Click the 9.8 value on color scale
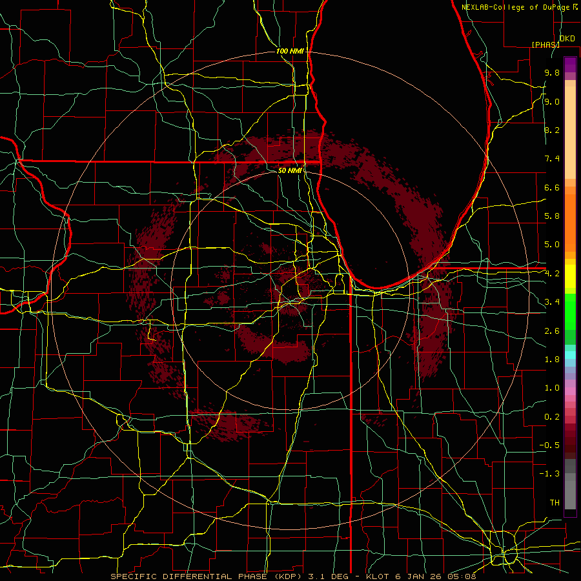Screen dimensions: 581x581 [552, 72]
